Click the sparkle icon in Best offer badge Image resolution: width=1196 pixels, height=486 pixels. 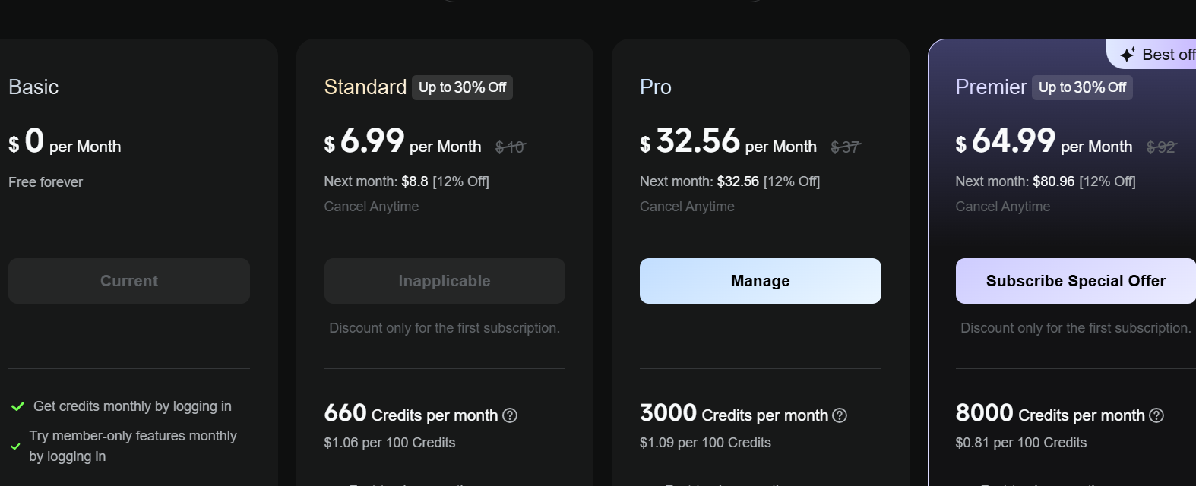pyautogui.click(x=1128, y=55)
